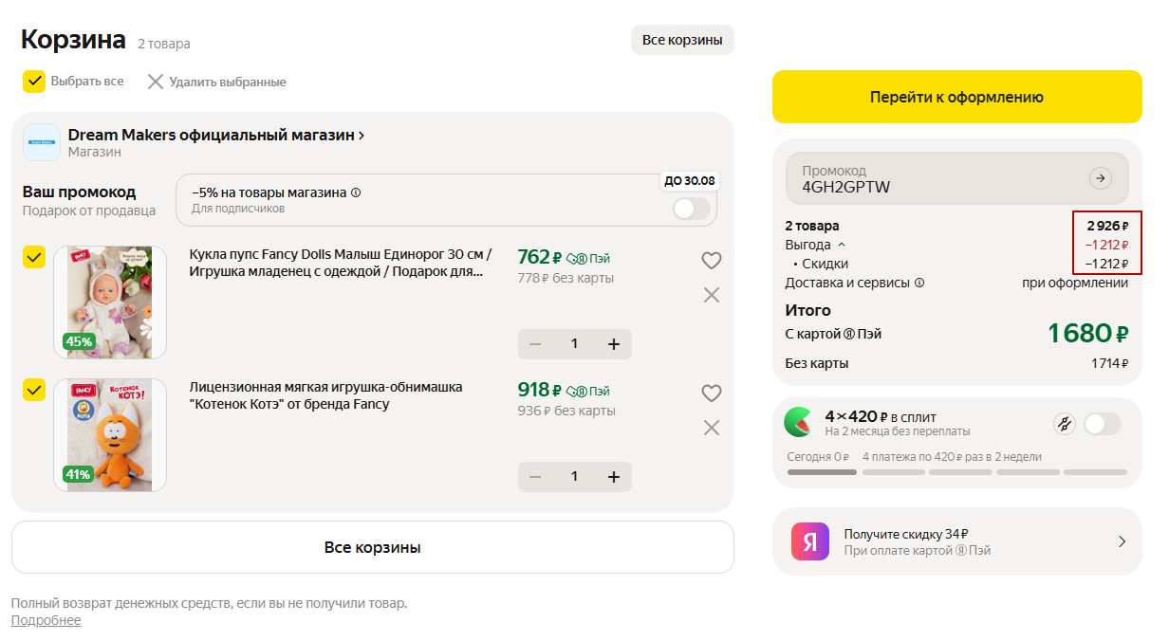Click the Split payment settings icon
The image size is (1169, 641).
(x=1064, y=424)
